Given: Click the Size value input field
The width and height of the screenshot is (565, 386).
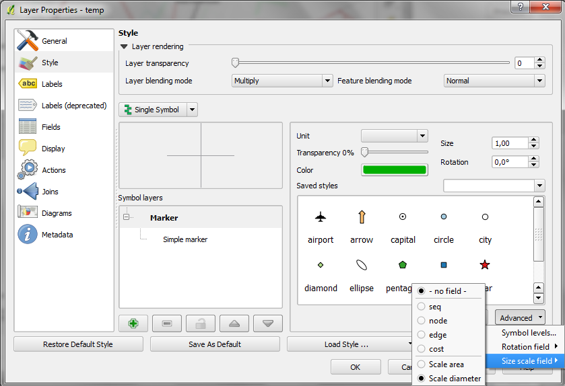Looking at the screenshot, I should [509, 143].
